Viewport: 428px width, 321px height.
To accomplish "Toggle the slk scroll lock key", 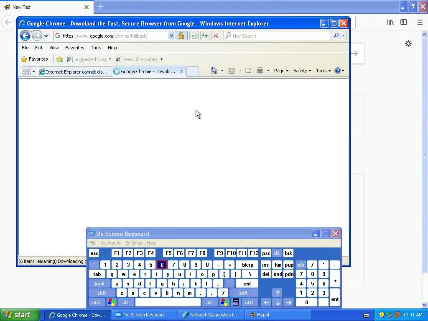I will 277,253.
